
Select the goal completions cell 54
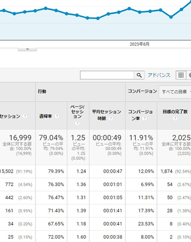170,184
